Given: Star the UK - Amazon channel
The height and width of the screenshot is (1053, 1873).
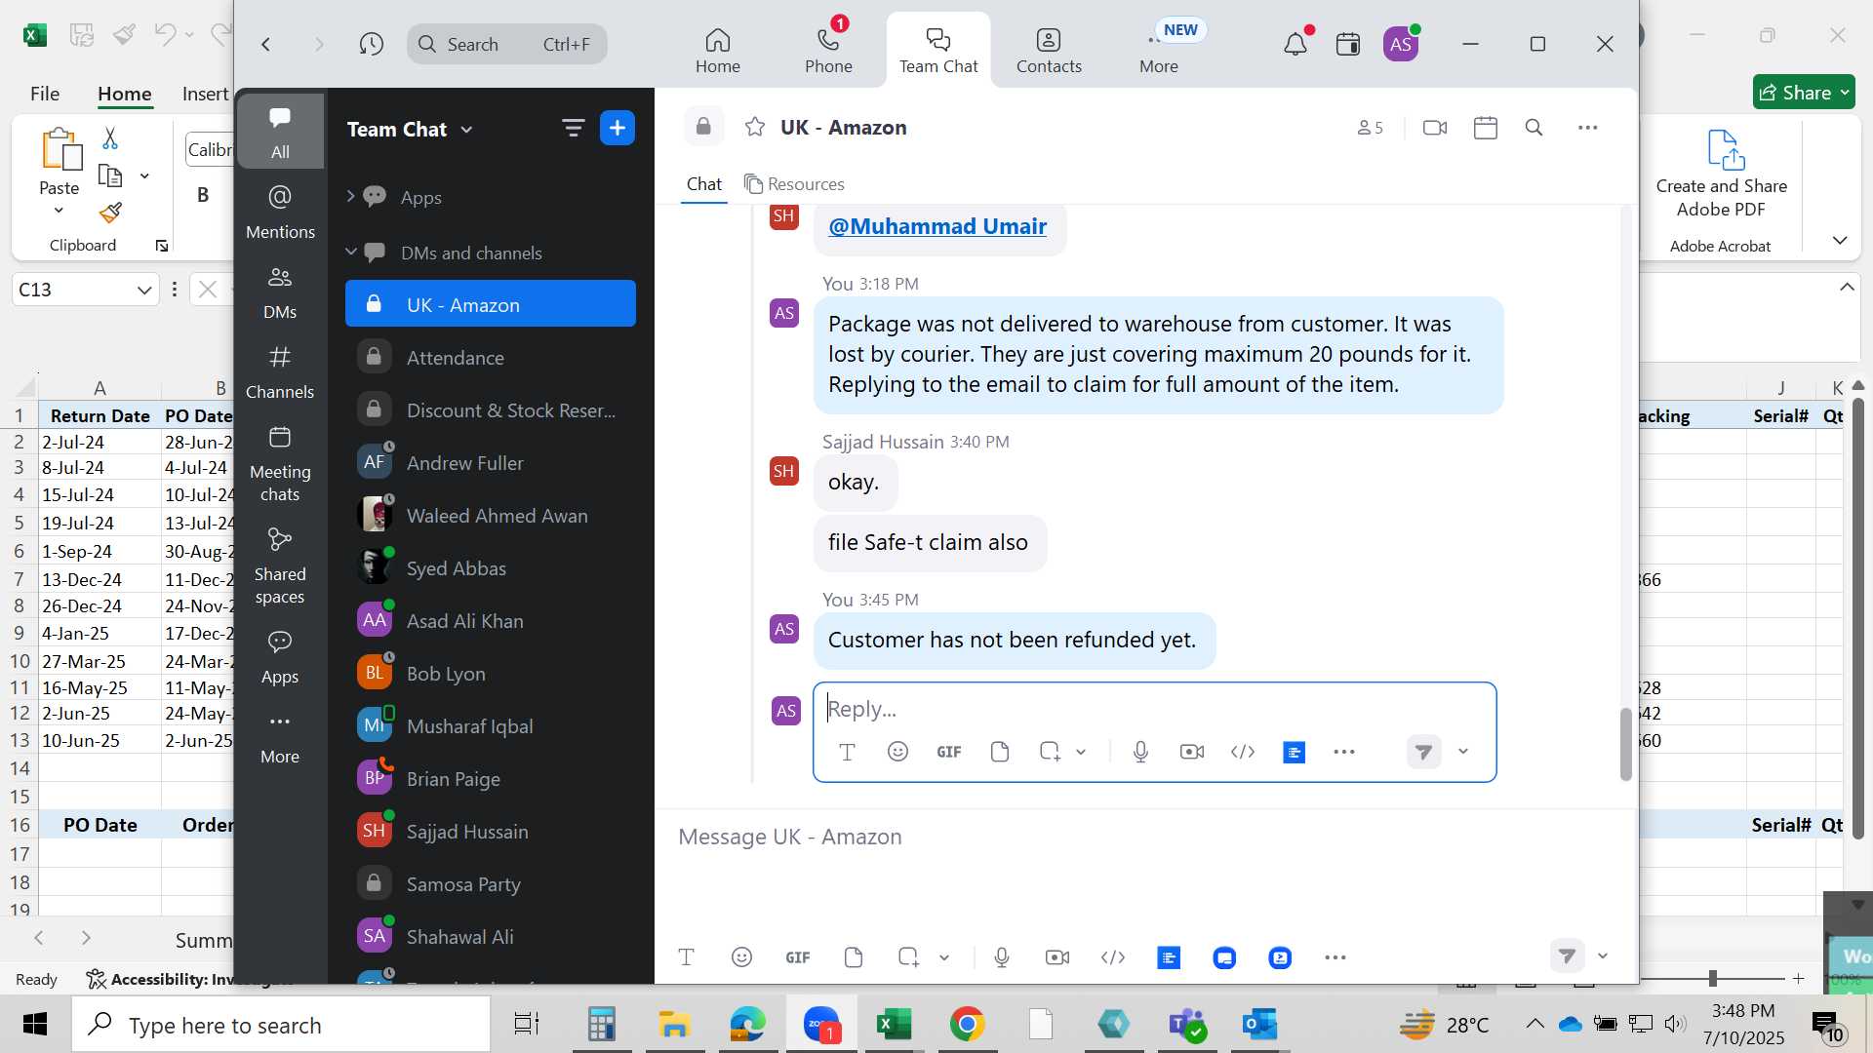Looking at the screenshot, I should click(x=754, y=127).
